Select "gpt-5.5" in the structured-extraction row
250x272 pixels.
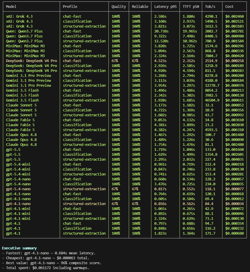(x=13, y=159)
